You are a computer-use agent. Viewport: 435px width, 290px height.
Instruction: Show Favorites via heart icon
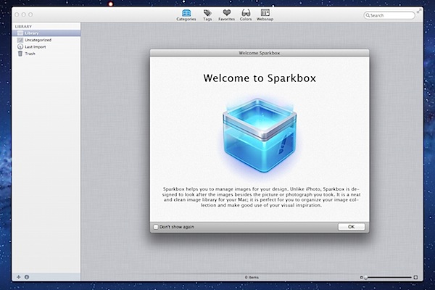click(226, 15)
